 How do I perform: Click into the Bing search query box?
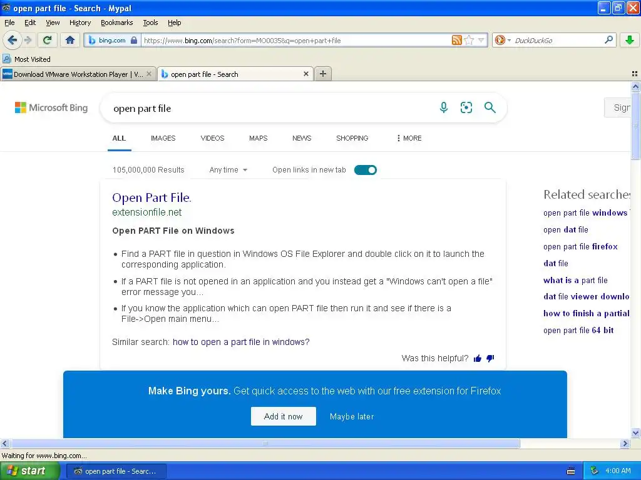270,109
